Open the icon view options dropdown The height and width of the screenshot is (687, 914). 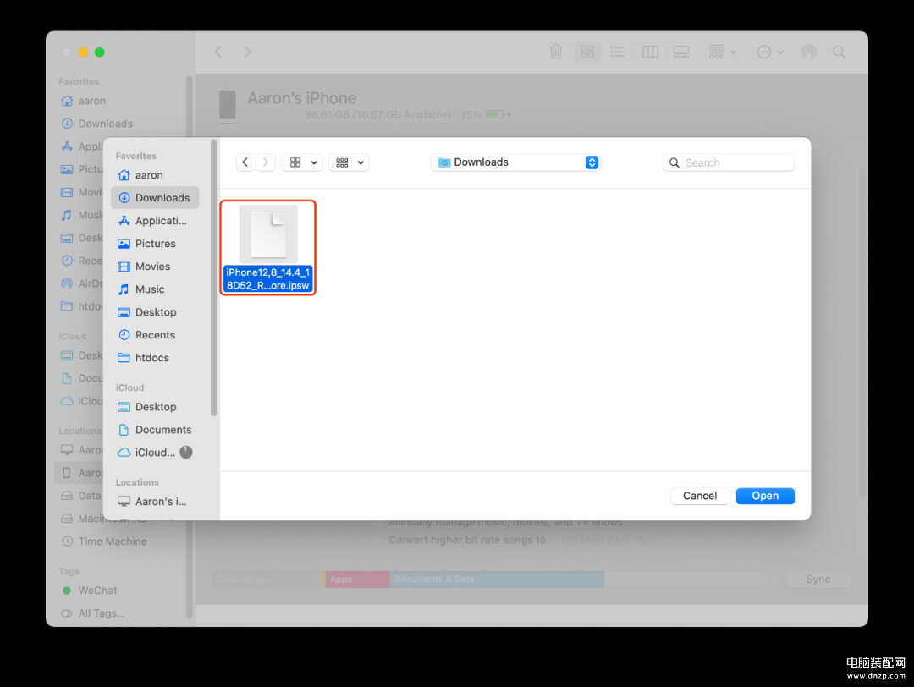[302, 162]
